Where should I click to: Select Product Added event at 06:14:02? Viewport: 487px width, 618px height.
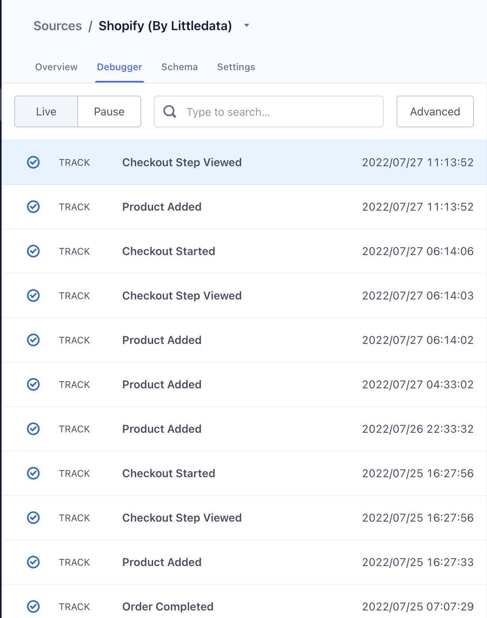244,340
